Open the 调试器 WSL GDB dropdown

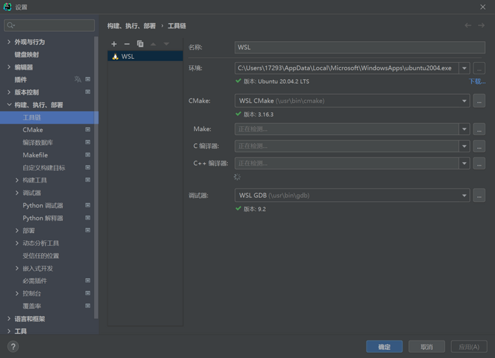click(464, 196)
